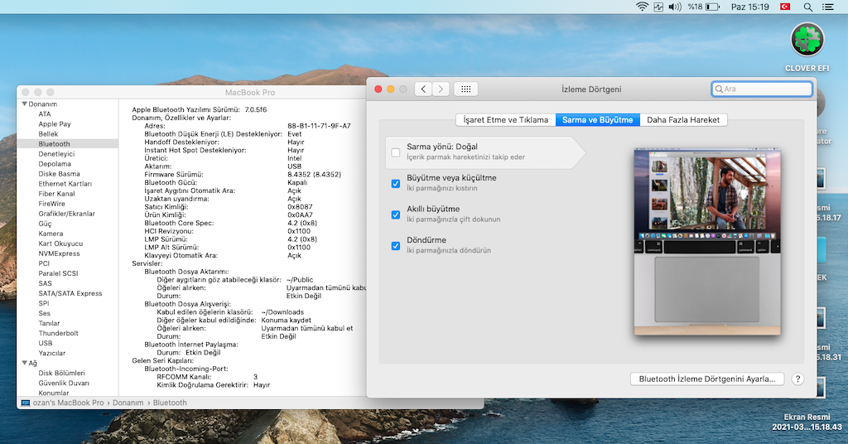
Task: Open the help question mark button
Action: tap(797, 379)
